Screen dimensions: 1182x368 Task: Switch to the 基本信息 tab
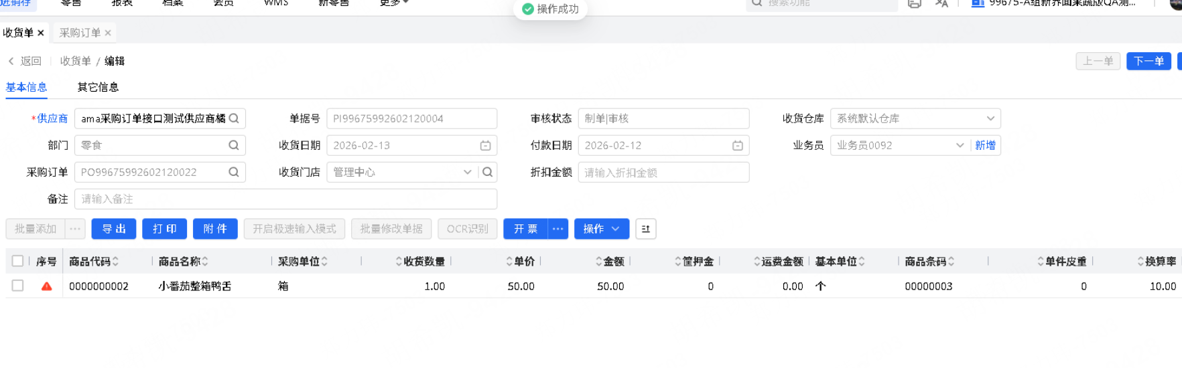[26, 87]
